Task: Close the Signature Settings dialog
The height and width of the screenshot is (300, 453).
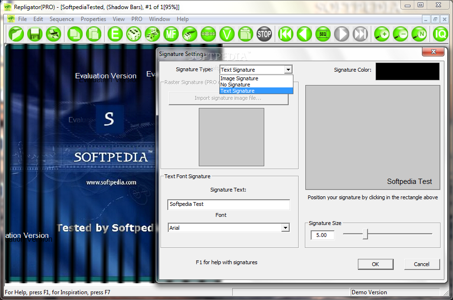Action: coord(433,52)
